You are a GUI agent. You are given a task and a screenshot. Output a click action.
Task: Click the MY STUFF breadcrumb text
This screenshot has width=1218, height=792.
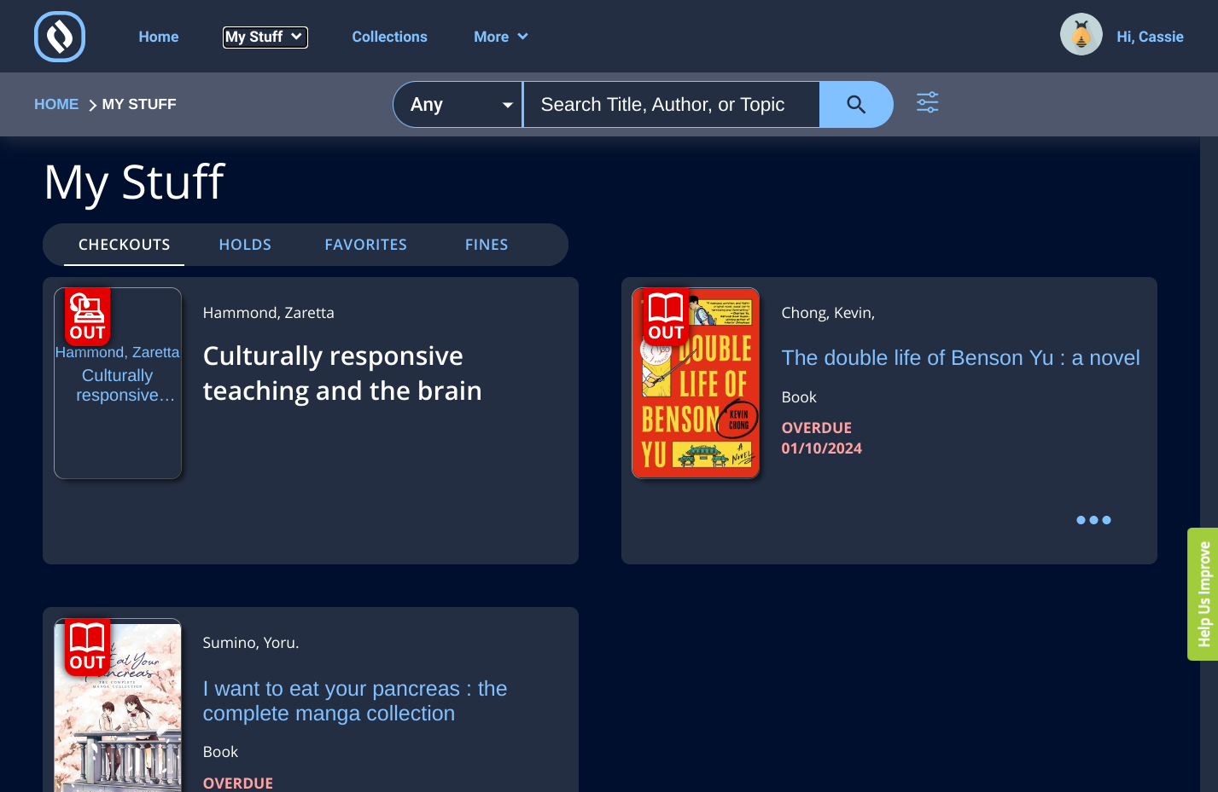click(x=139, y=104)
